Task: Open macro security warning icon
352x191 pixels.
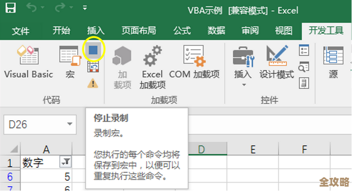Action: (x=93, y=83)
